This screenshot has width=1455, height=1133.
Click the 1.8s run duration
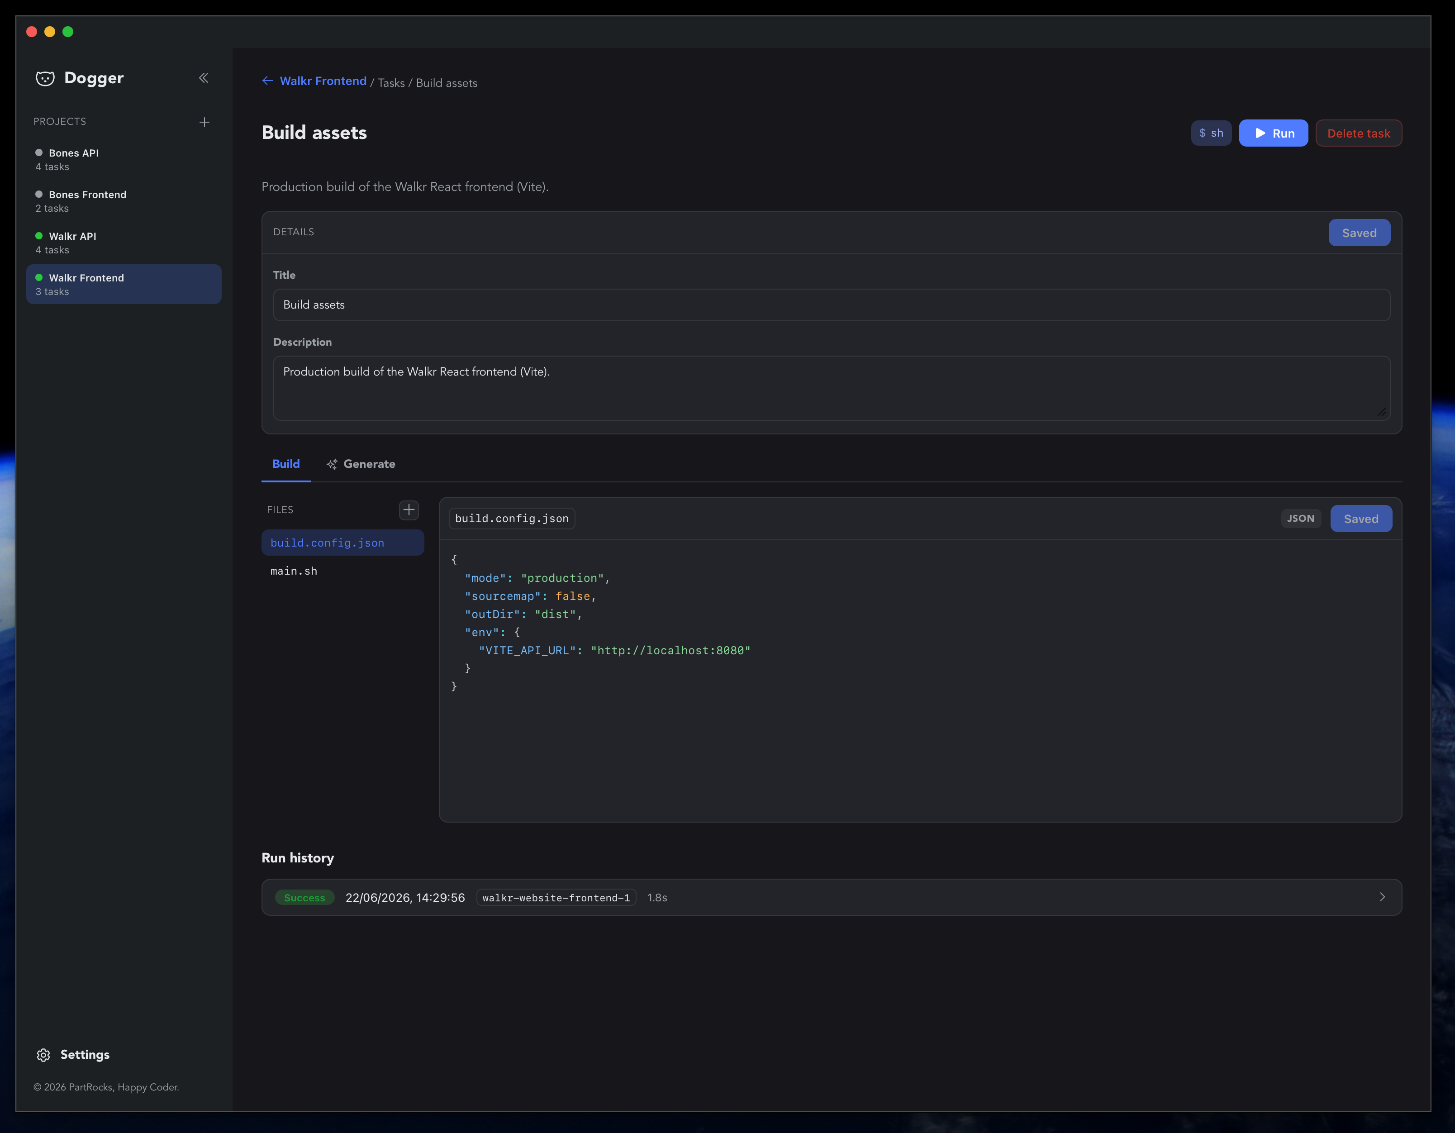(x=657, y=898)
